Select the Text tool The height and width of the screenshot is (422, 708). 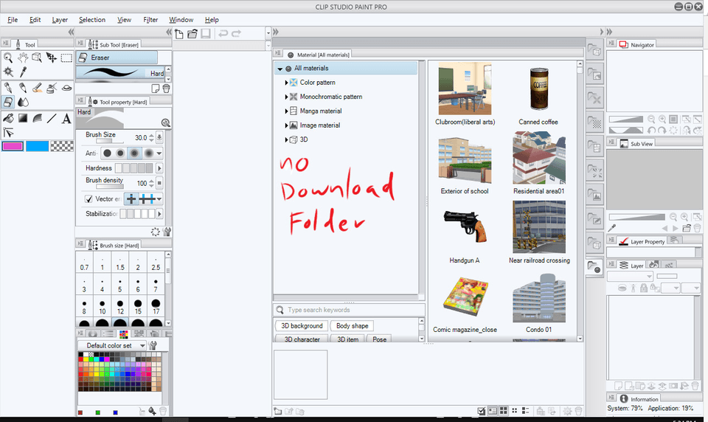pyautogui.click(x=66, y=118)
